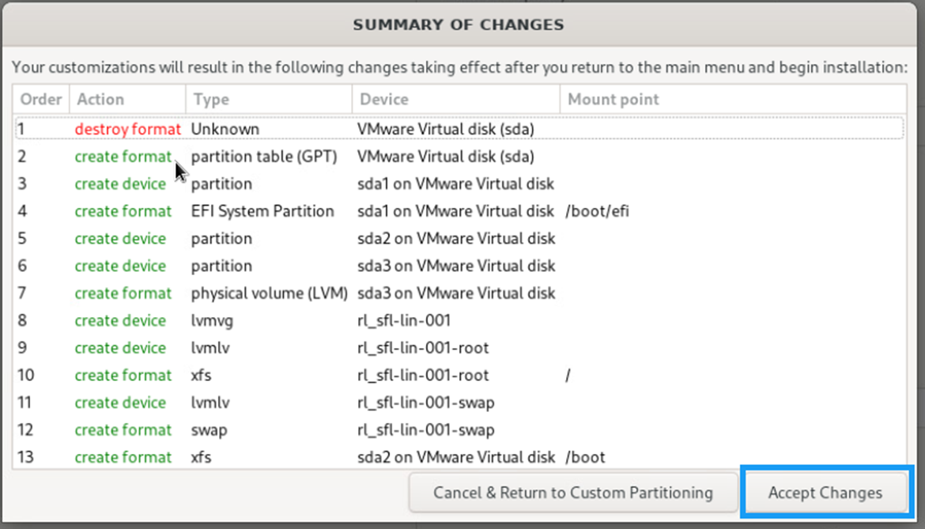
Task: Select the destroy format Unknown row
Action: pyautogui.click(x=459, y=129)
